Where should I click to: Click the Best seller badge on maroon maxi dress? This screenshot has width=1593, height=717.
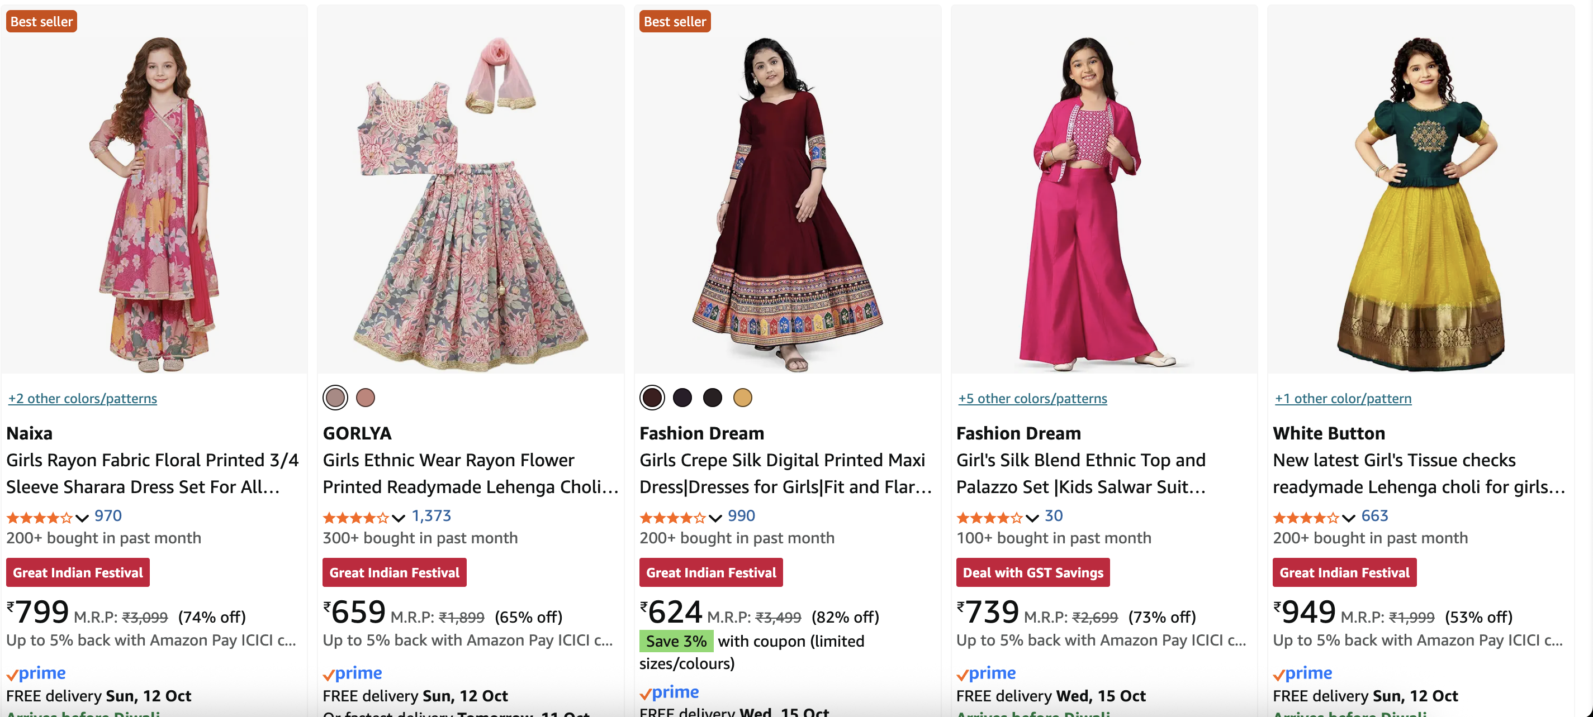[x=675, y=22]
